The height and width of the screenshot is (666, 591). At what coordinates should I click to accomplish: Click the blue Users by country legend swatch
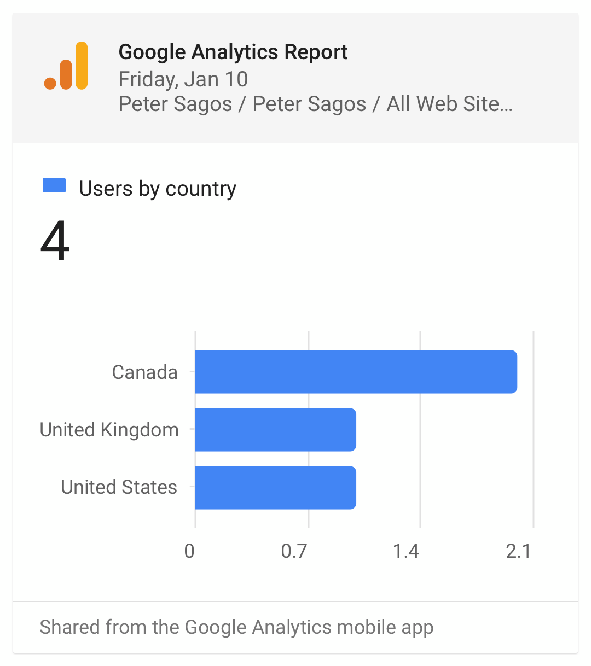[54, 186]
